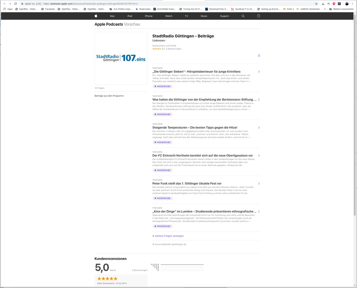The image size is (357, 288).
Task: Open 'Die Göttinger Sieben' episode title
Action: tap(197, 72)
